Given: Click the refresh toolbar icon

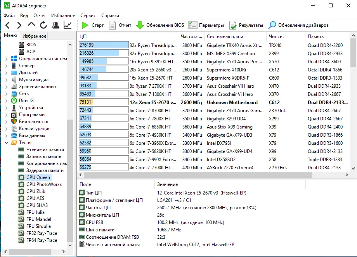Looking at the screenshot, I should point(43,25).
